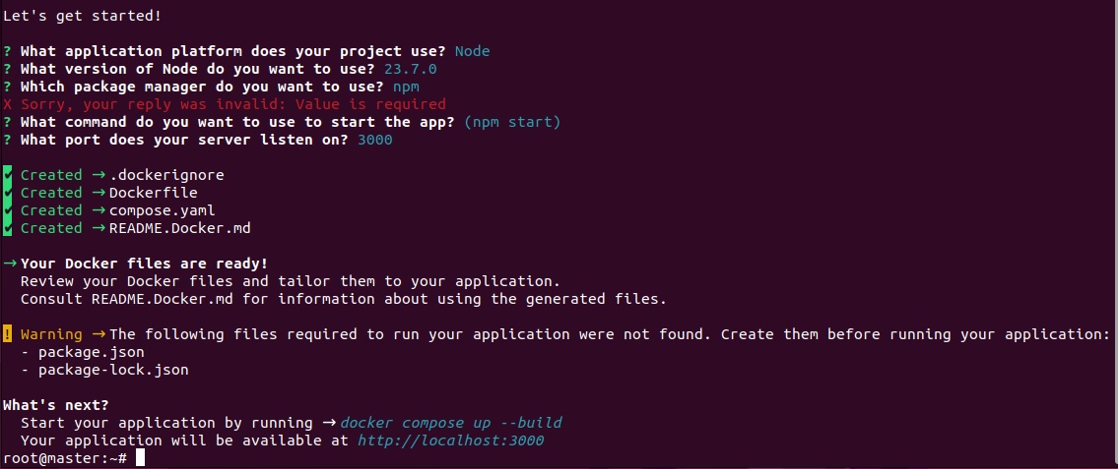Click the question mark before the port prompt

[8, 140]
